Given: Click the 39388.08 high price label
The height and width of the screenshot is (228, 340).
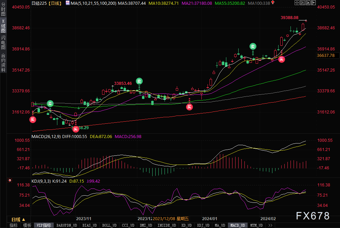Looking at the screenshot, I should [x=289, y=18].
